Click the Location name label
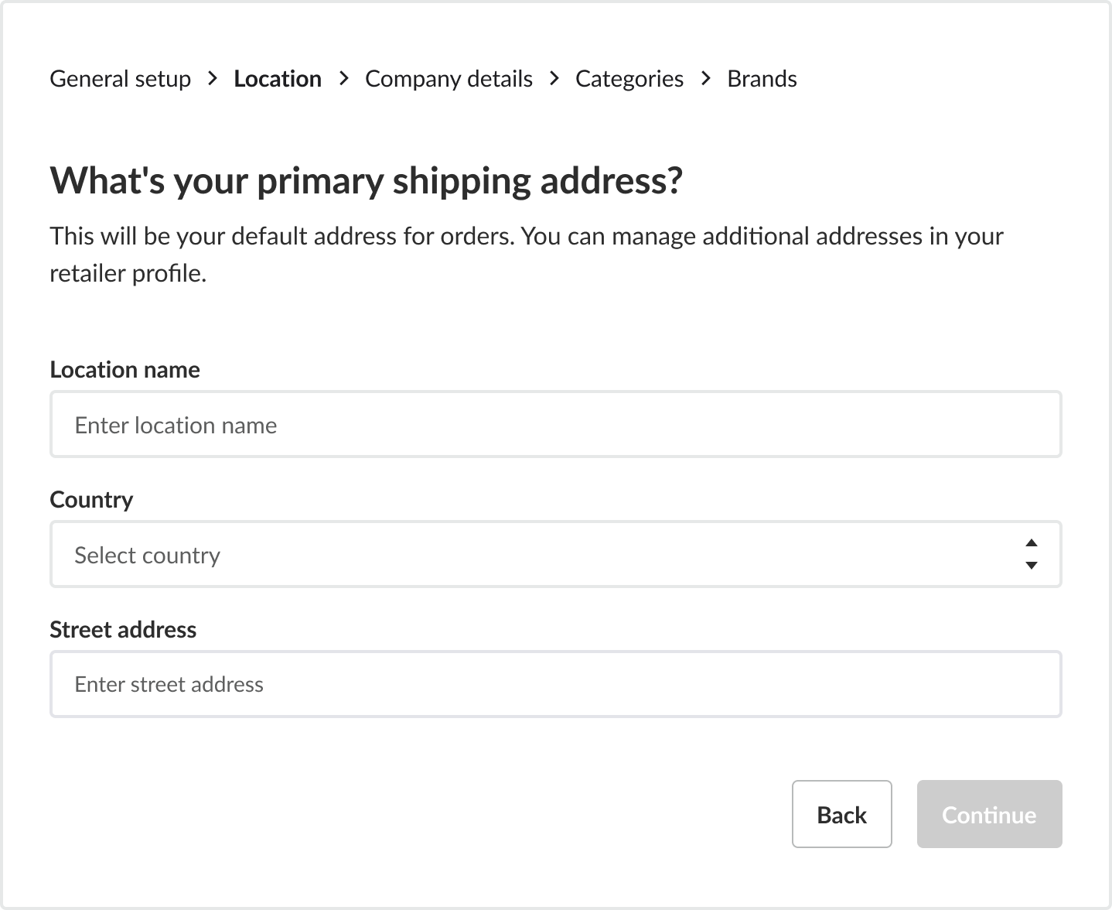This screenshot has width=1112, height=910. [125, 370]
